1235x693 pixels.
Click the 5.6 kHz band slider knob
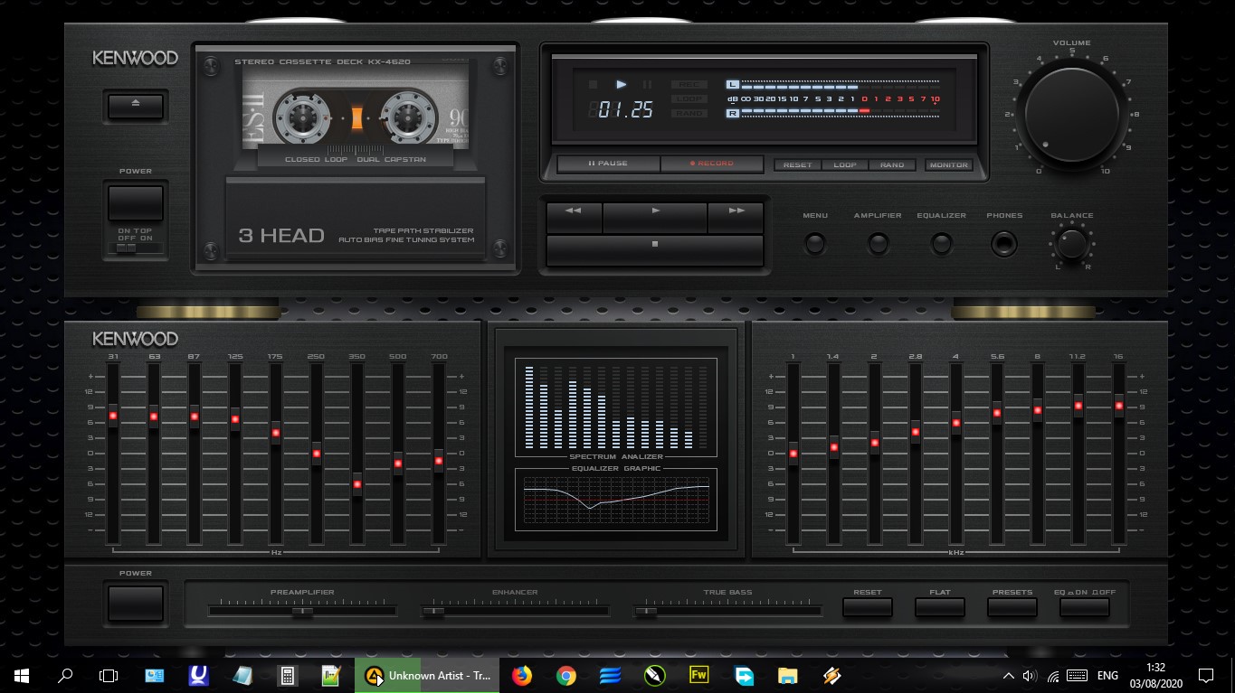pyautogui.click(x=997, y=414)
